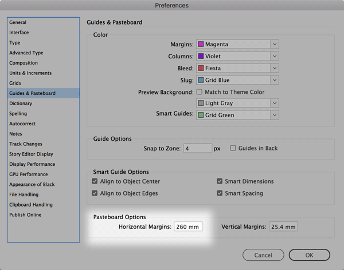
Task: Open the Margins color dropdown
Action: tap(237, 44)
